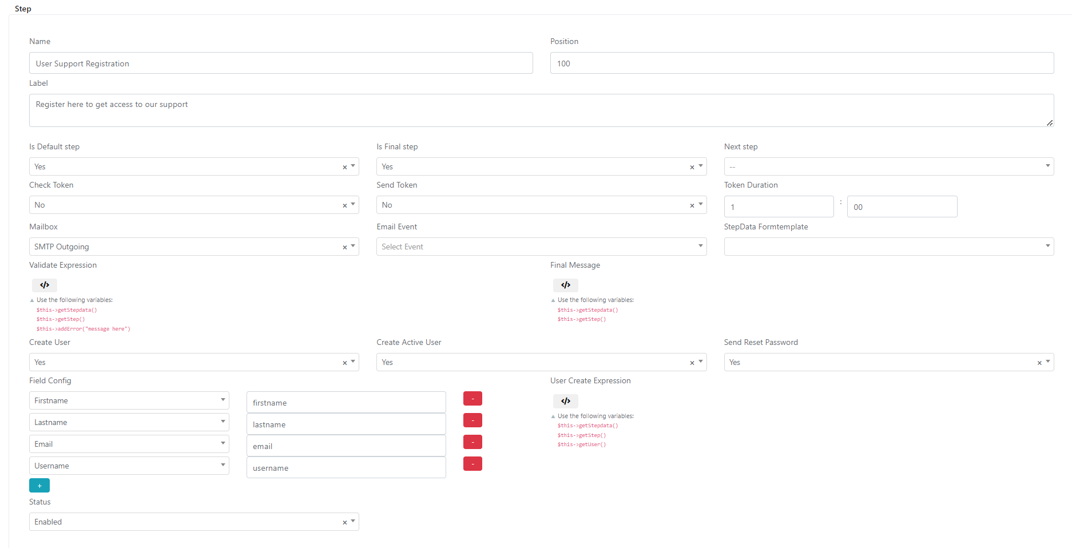Clear the Create Active User selection

point(692,363)
